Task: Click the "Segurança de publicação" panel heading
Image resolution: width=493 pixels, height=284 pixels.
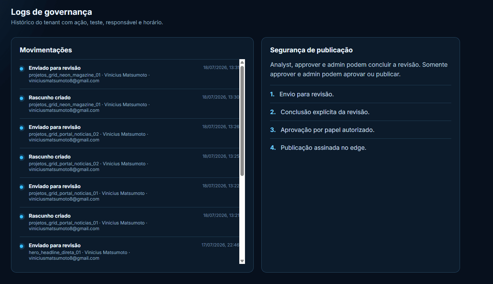Action: [311, 50]
